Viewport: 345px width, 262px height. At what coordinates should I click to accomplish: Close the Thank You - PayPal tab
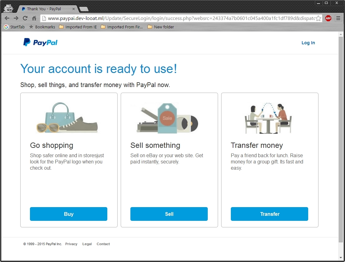74,9
